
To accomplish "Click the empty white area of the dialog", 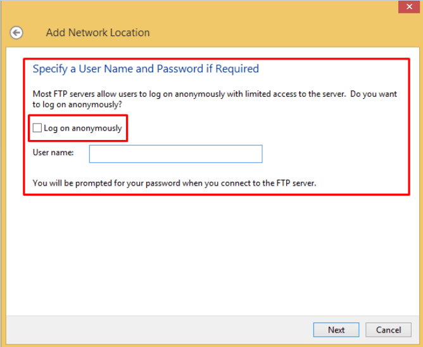I will point(213,254).
